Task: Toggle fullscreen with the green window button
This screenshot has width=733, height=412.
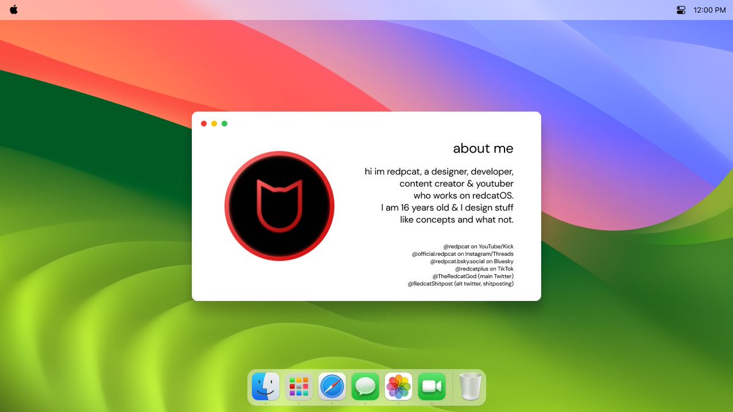Action: coord(224,123)
